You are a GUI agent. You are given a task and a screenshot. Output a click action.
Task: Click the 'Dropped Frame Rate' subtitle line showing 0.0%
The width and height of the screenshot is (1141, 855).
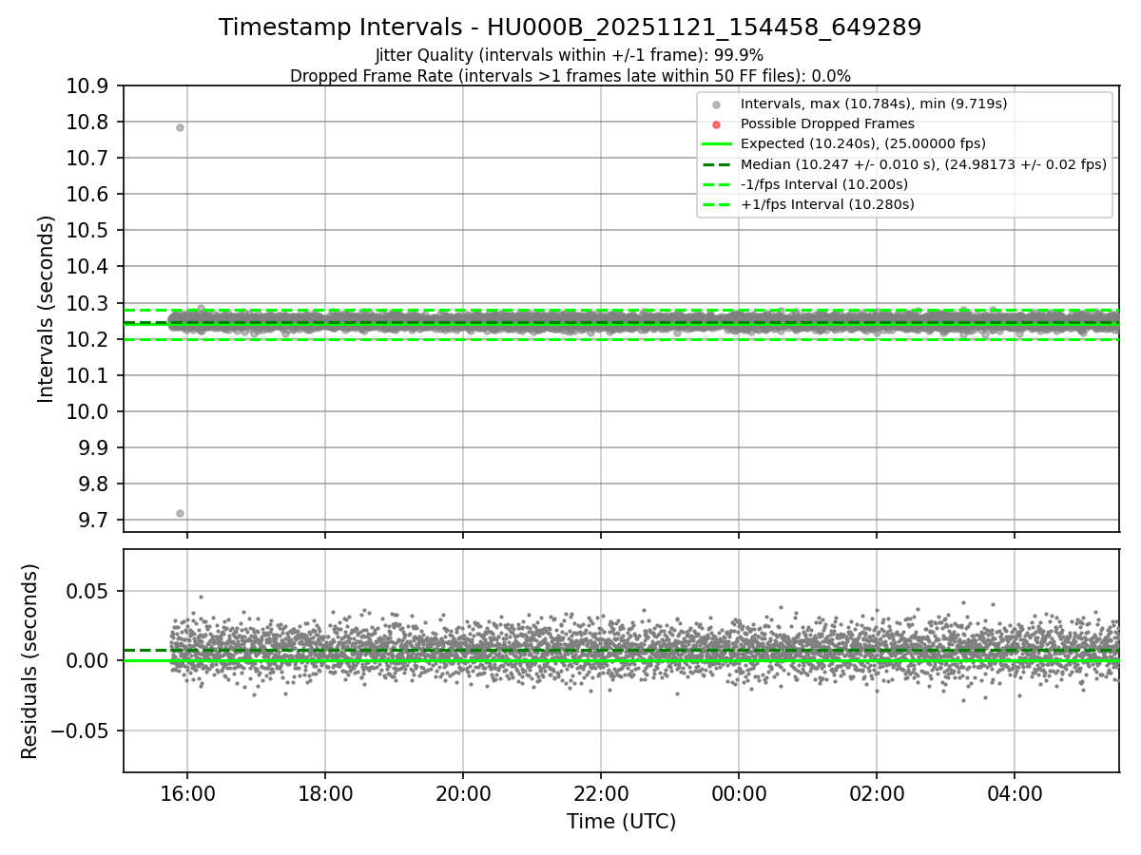(x=570, y=76)
